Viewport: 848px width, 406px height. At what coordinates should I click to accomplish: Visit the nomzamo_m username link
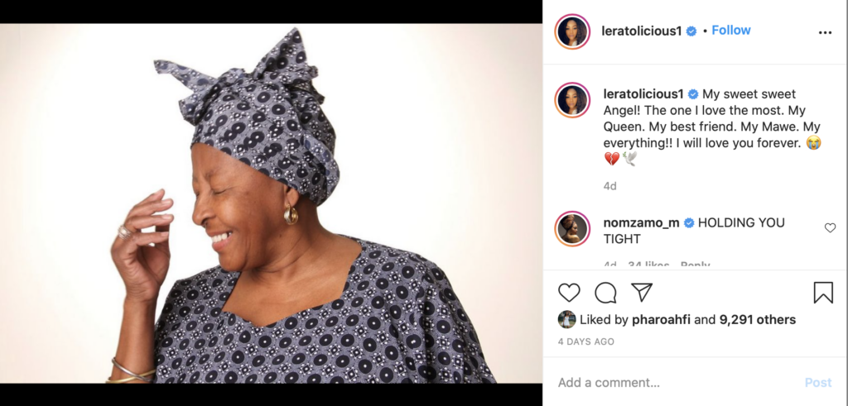642,222
